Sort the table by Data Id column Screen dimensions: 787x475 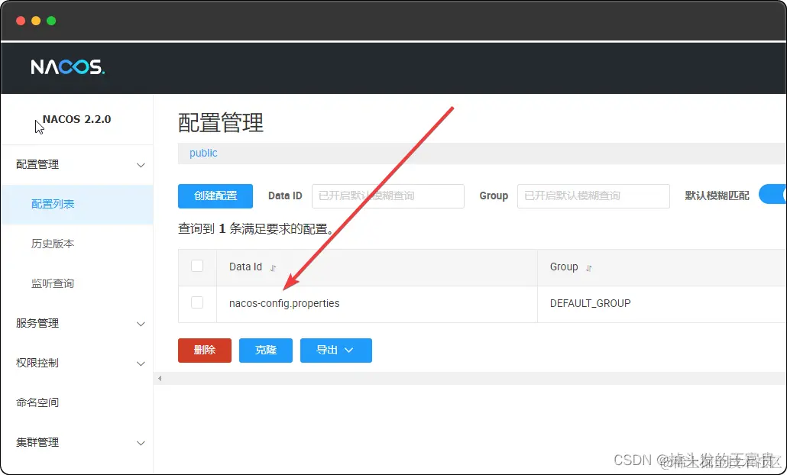(x=274, y=267)
